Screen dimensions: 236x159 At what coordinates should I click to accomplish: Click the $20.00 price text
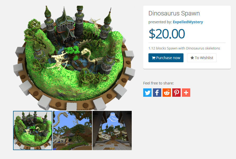tap(167, 34)
